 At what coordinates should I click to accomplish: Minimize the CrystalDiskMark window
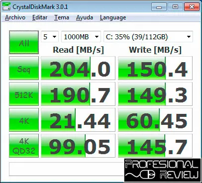159,7
